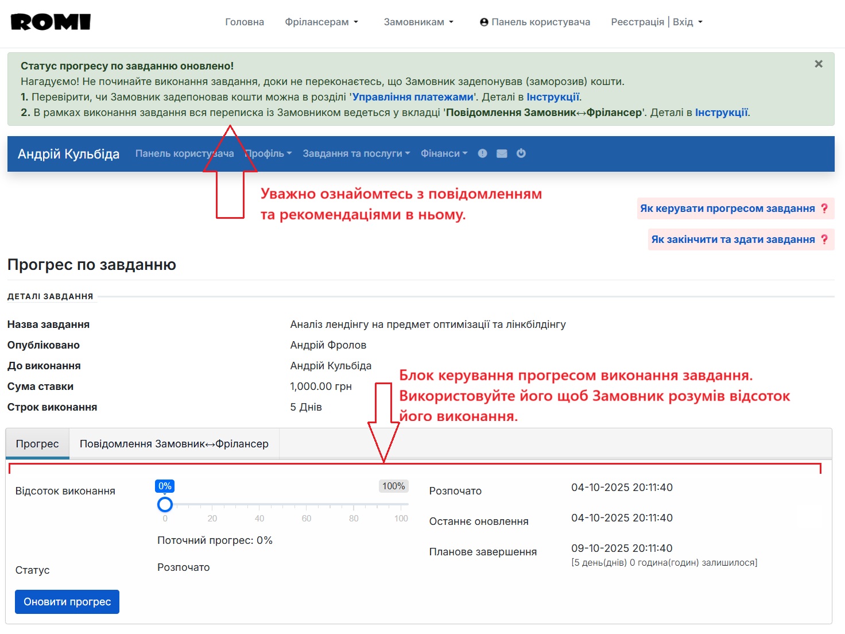Open the Головна menu item
Viewport: 845px width, 634px height.
pos(245,21)
